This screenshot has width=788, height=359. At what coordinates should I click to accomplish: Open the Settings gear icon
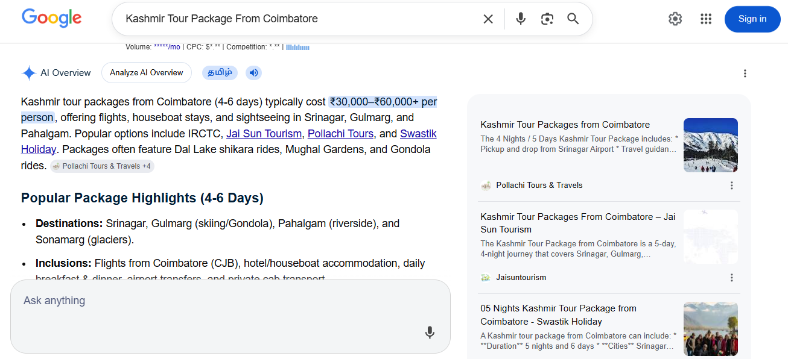point(675,19)
